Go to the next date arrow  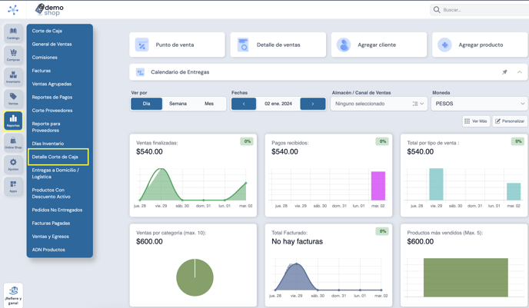(313, 104)
